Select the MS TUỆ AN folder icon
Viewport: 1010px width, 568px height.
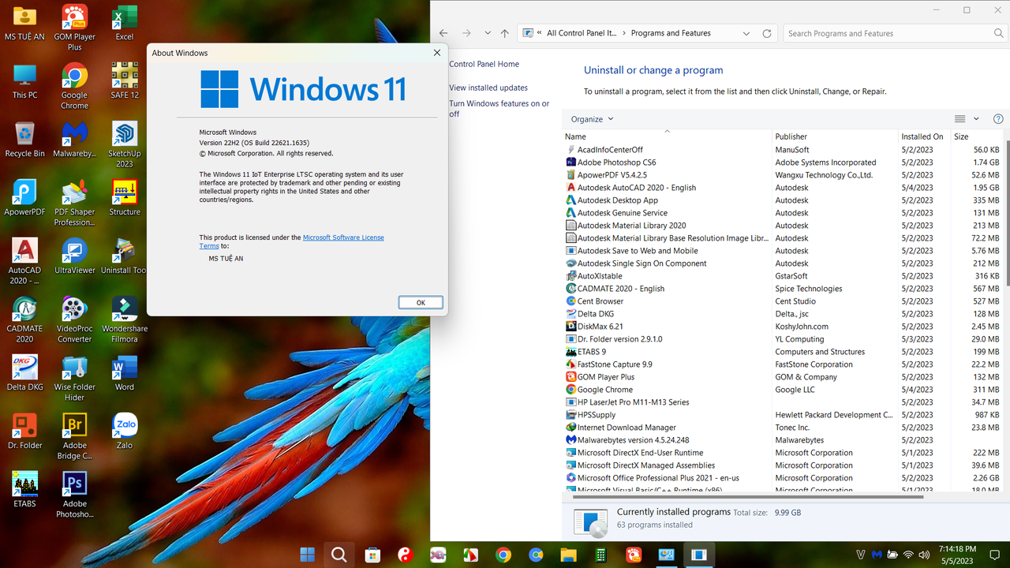[x=24, y=22]
